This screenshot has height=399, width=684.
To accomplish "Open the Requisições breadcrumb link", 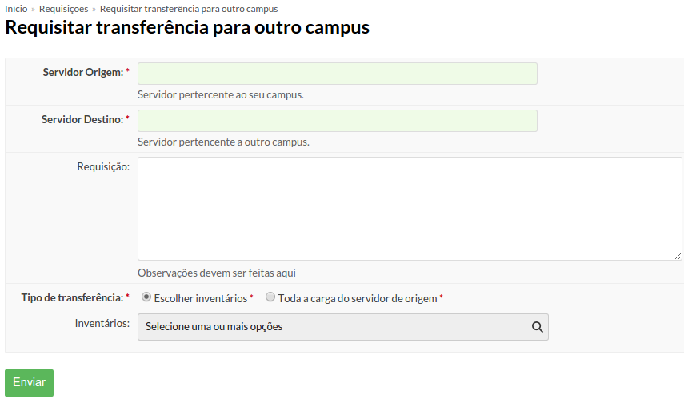I will click(64, 9).
